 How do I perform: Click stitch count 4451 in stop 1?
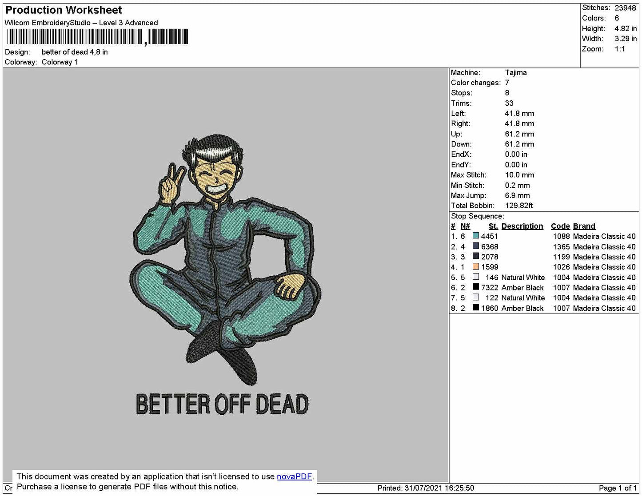click(490, 236)
